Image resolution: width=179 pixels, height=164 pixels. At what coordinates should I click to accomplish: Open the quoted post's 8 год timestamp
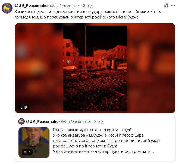[x=99, y=122]
